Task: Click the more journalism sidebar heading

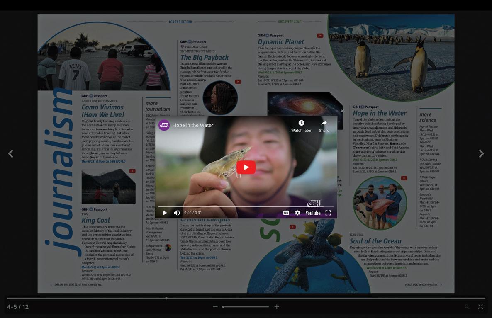Action: [x=158, y=106]
